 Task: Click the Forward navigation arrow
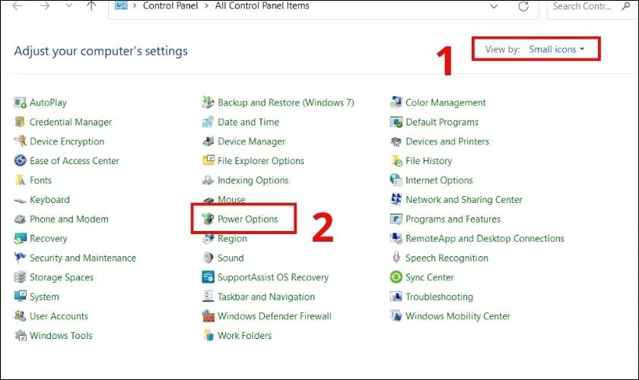pyautogui.click(x=44, y=6)
